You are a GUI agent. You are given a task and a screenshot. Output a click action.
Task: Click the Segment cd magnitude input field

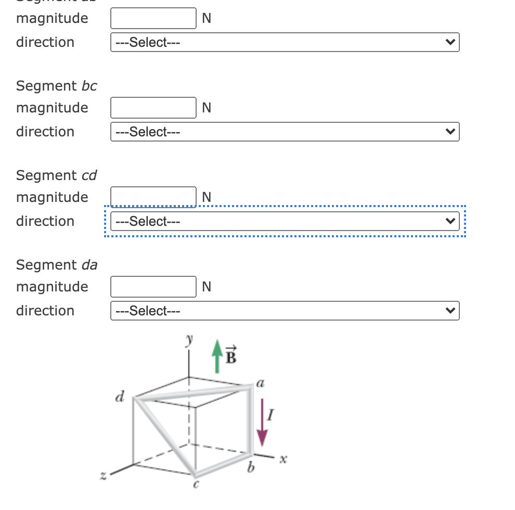pos(153,197)
